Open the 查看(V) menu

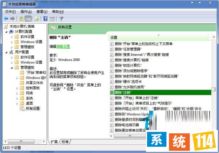click(x=42, y=12)
